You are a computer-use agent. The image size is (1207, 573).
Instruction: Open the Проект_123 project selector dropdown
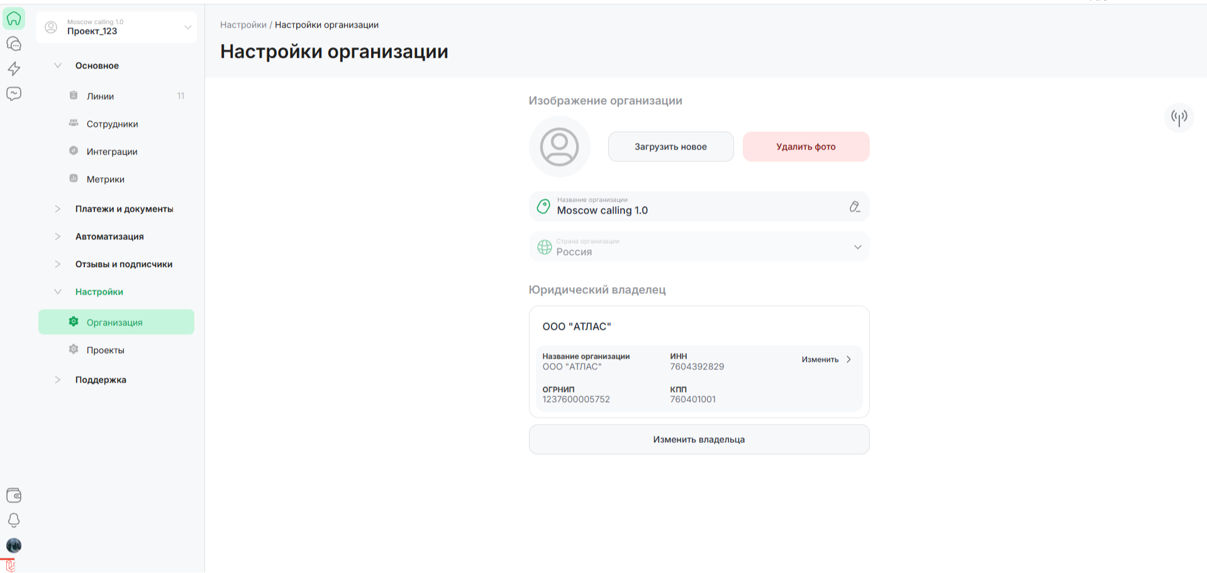[116, 27]
